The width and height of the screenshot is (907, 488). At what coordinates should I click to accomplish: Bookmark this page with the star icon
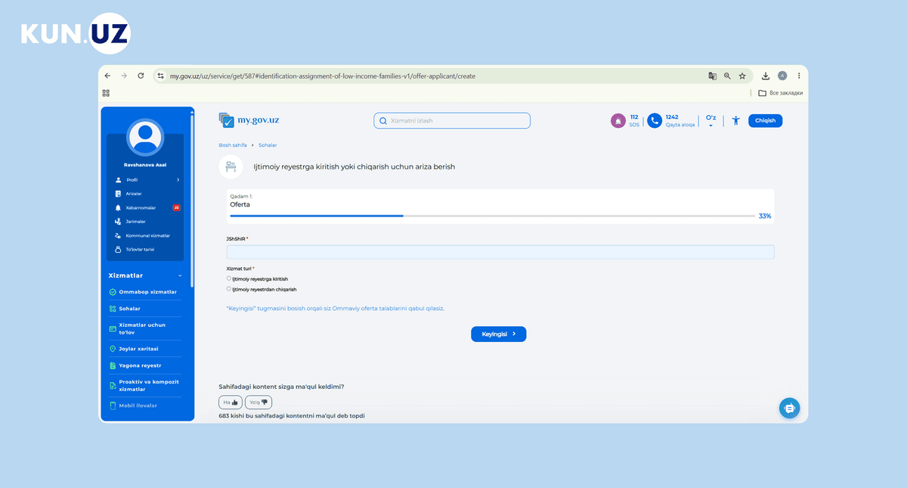tap(742, 76)
